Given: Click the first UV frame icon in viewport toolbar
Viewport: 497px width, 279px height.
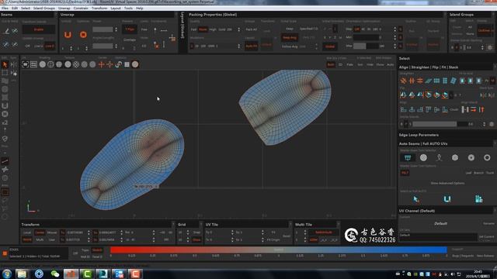Looking at the screenshot, I should [25, 64].
